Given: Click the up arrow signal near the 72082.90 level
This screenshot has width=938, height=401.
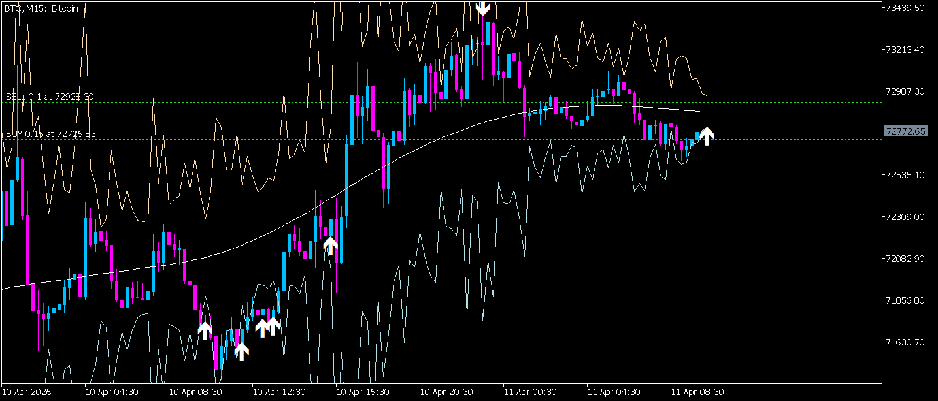Looking at the screenshot, I should [x=331, y=246].
